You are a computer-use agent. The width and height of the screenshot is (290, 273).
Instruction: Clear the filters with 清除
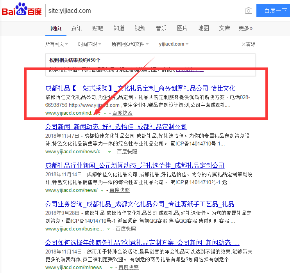click(x=249, y=44)
